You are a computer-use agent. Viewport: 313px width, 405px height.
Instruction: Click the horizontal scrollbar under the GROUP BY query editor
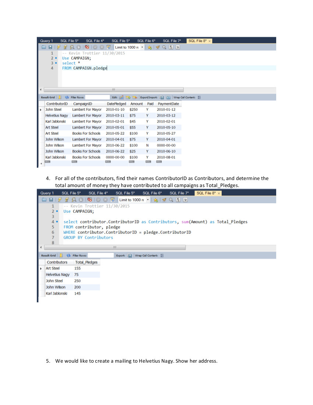(114, 247)
